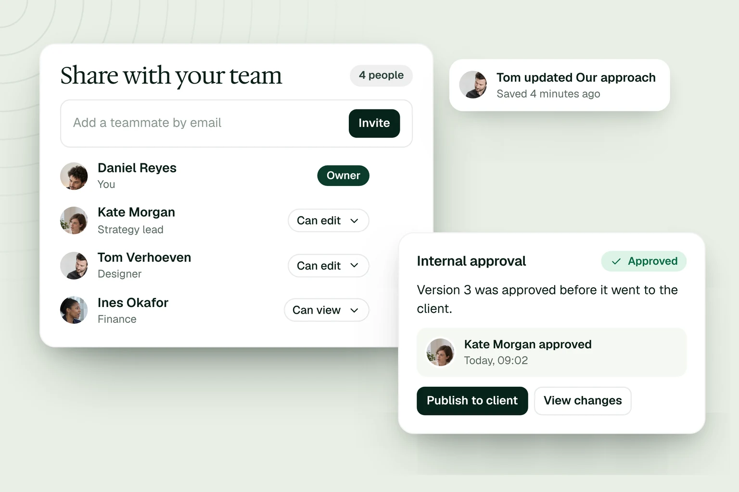The image size is (739, 492).
Task: Click the Tom Verhoeven name
Action: pos(144,258)
